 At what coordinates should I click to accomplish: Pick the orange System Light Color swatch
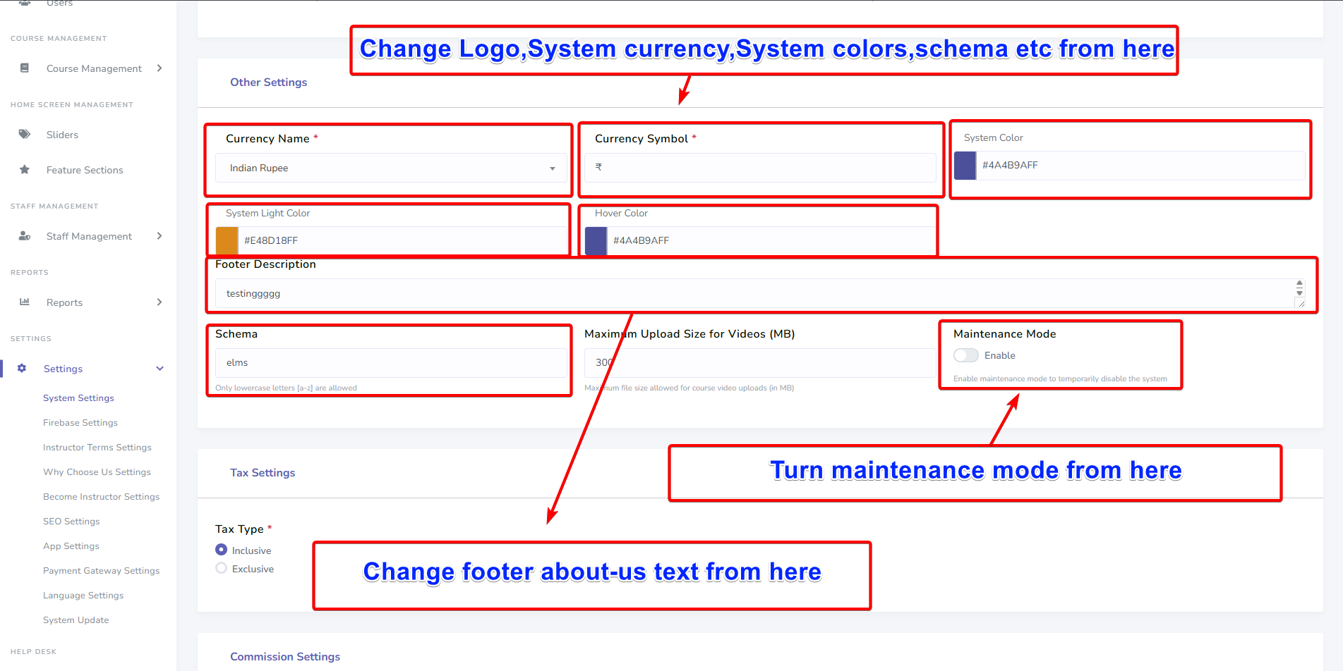pos(227,240)
